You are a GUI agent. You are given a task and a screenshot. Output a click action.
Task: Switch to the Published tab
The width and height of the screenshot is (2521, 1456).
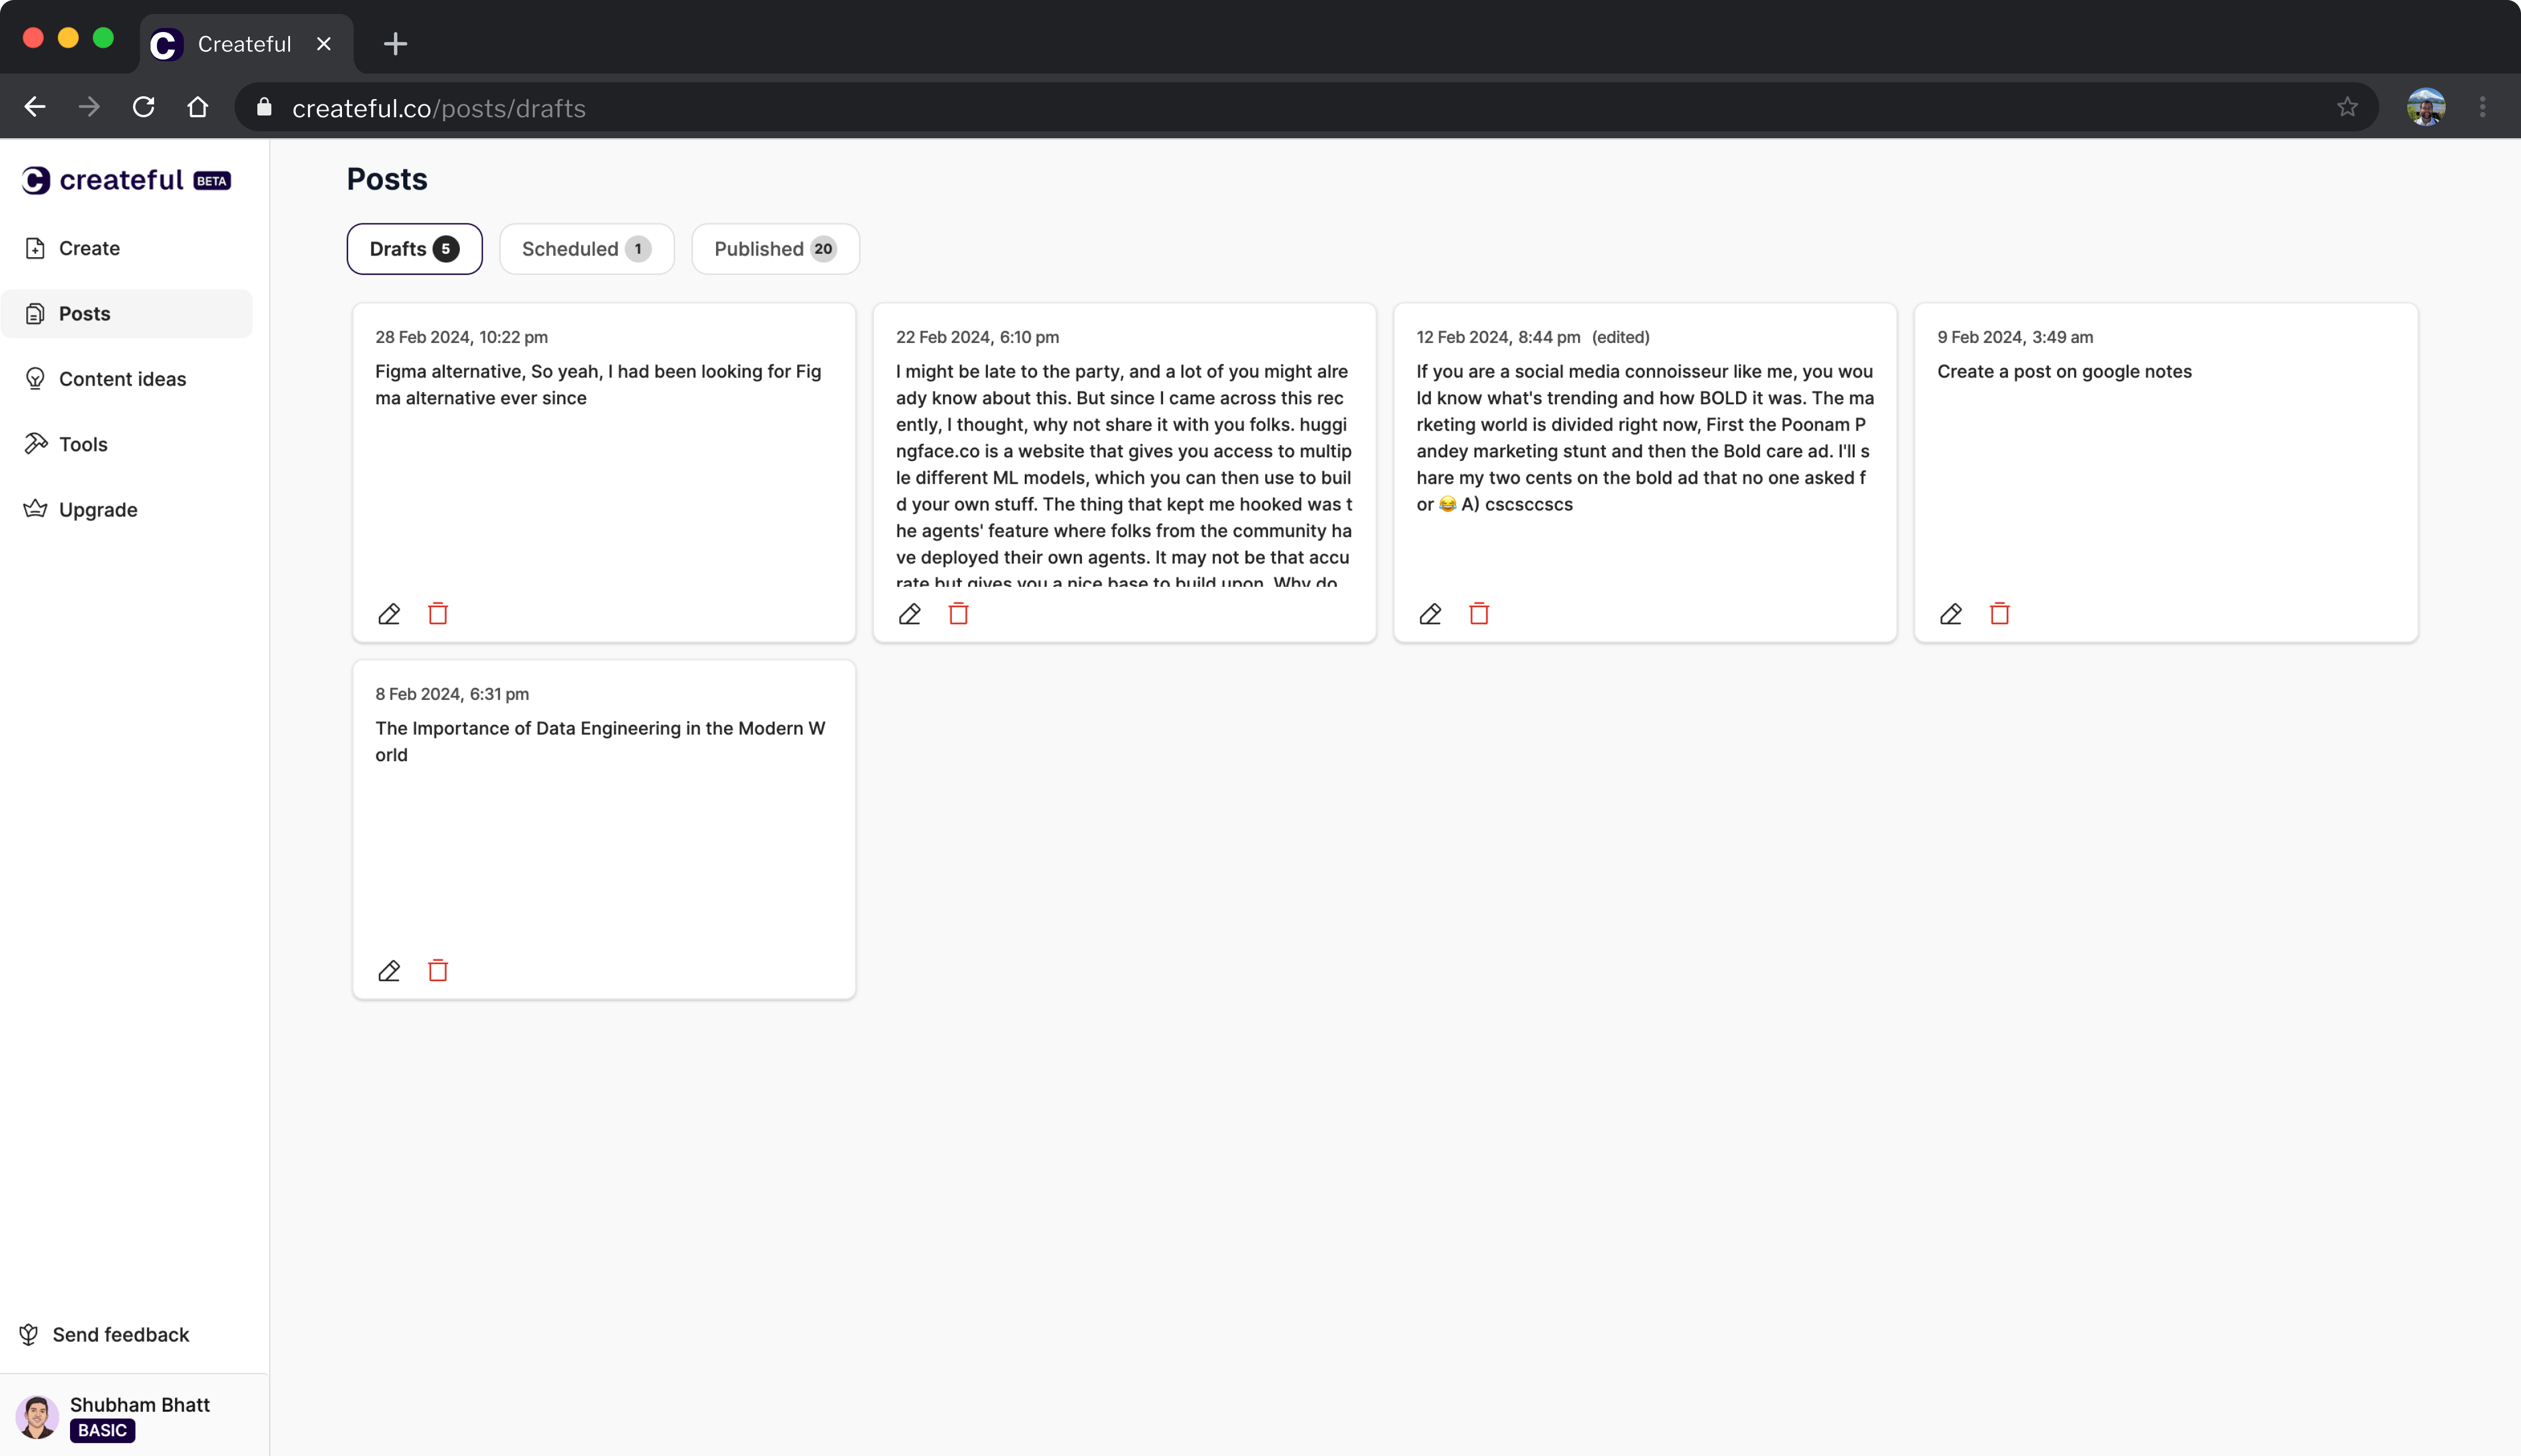776,249
